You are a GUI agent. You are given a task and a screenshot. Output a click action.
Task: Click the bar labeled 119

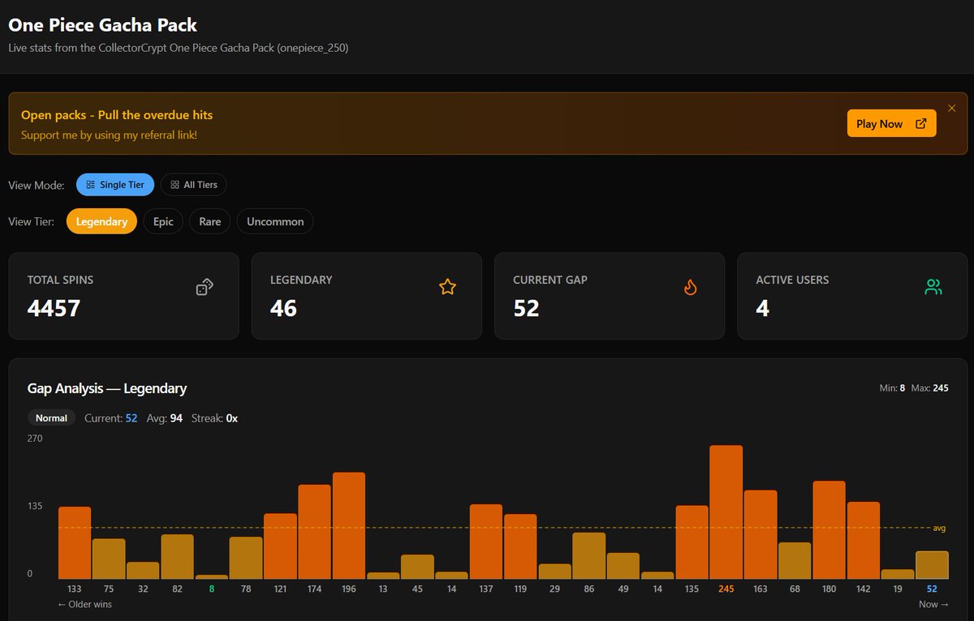[520, 546]
